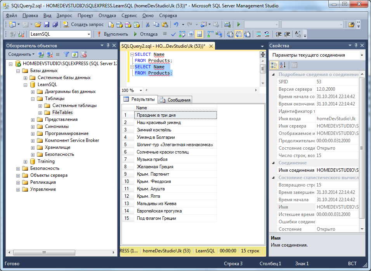The width and height of the screenshot is (371, 271).
Task: Click the Name column header in results
Action: tap(175, 108)
